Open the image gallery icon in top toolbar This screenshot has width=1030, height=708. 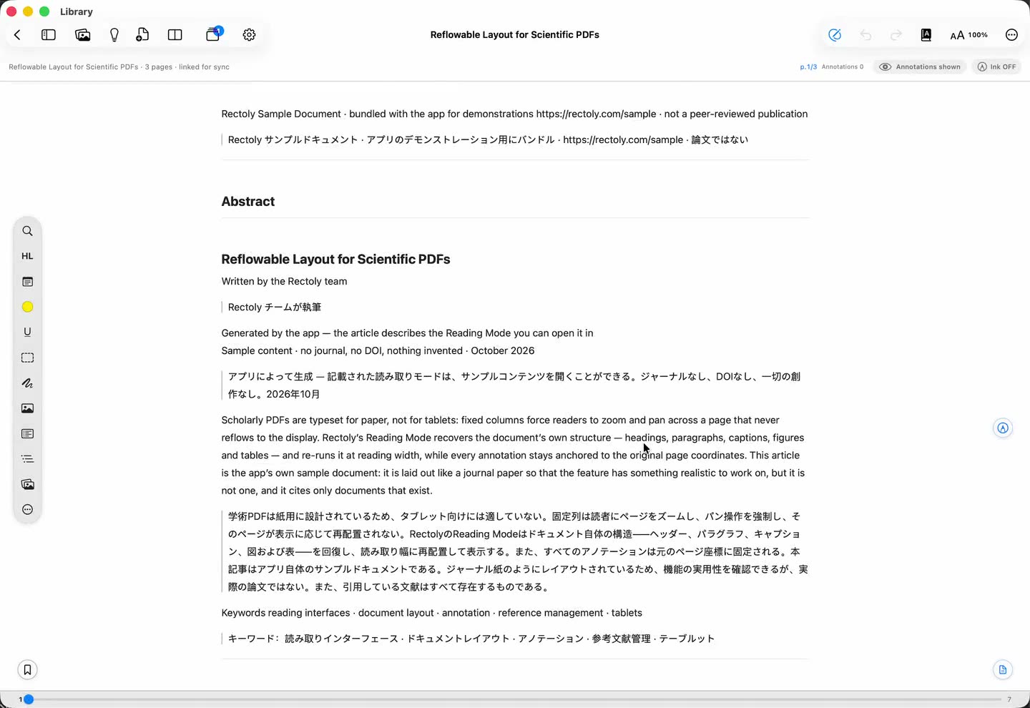[82, 34]
